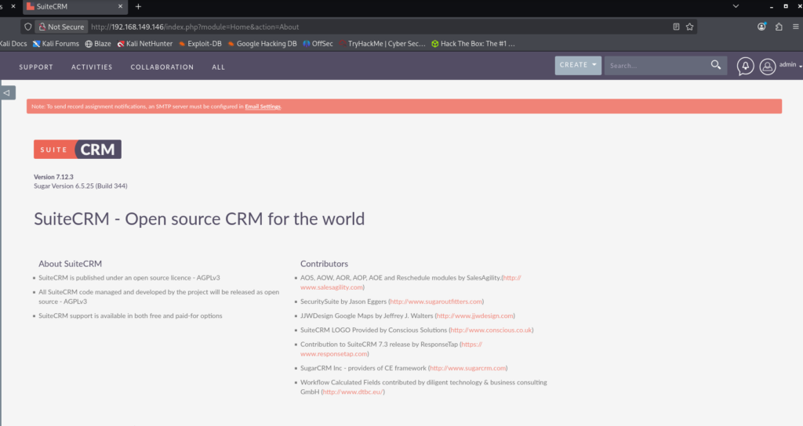Click the sidebar collapse arrow icon

6,92
